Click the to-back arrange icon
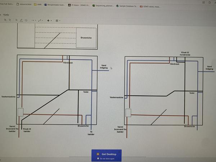This screenshot has height=162, width=216. click(11, 20)
